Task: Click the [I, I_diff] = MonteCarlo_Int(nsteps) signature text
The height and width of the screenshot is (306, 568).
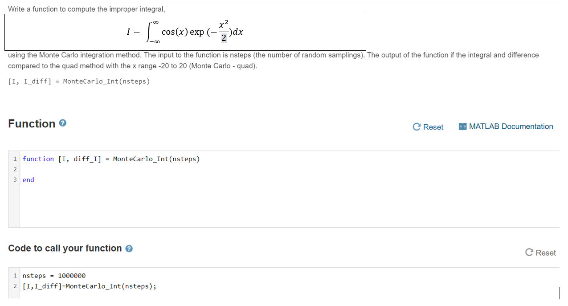Action: (79, 81)
